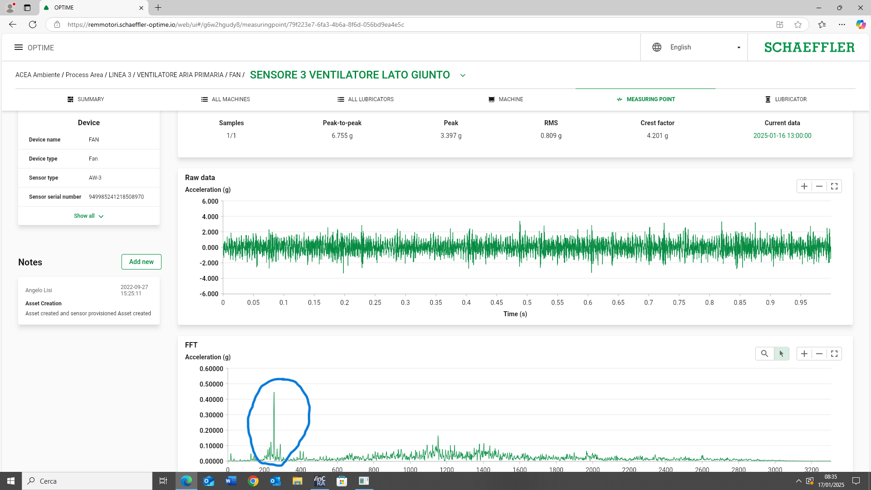The height and width of the screenshot is (490, 871).
Task: Open the browser apps icon in address bar
Action: pos(780,24)
